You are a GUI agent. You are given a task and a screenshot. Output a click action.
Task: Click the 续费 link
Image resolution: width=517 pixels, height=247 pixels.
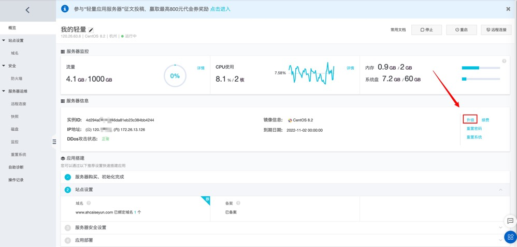coord(485,120)
